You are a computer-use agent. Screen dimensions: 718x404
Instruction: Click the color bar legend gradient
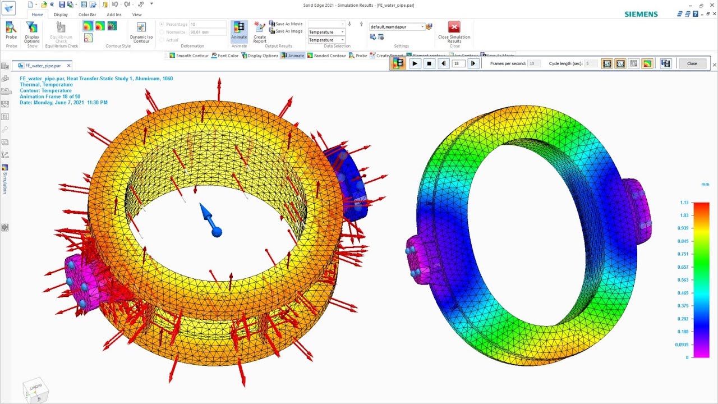click(x=701, y=279)
